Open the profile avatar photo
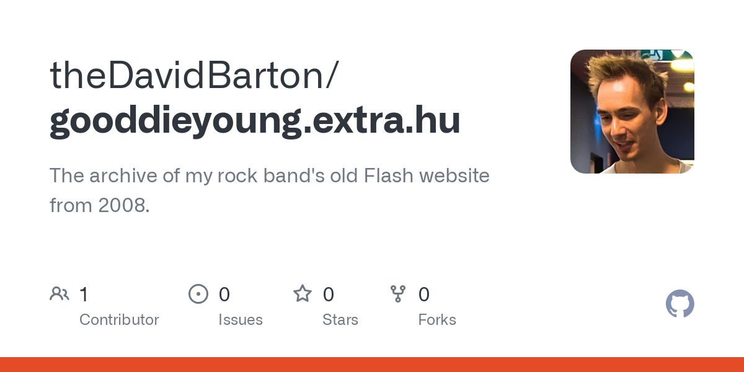Screen dimensions: 744x372 pyautogui.click(x=632, y=112)
